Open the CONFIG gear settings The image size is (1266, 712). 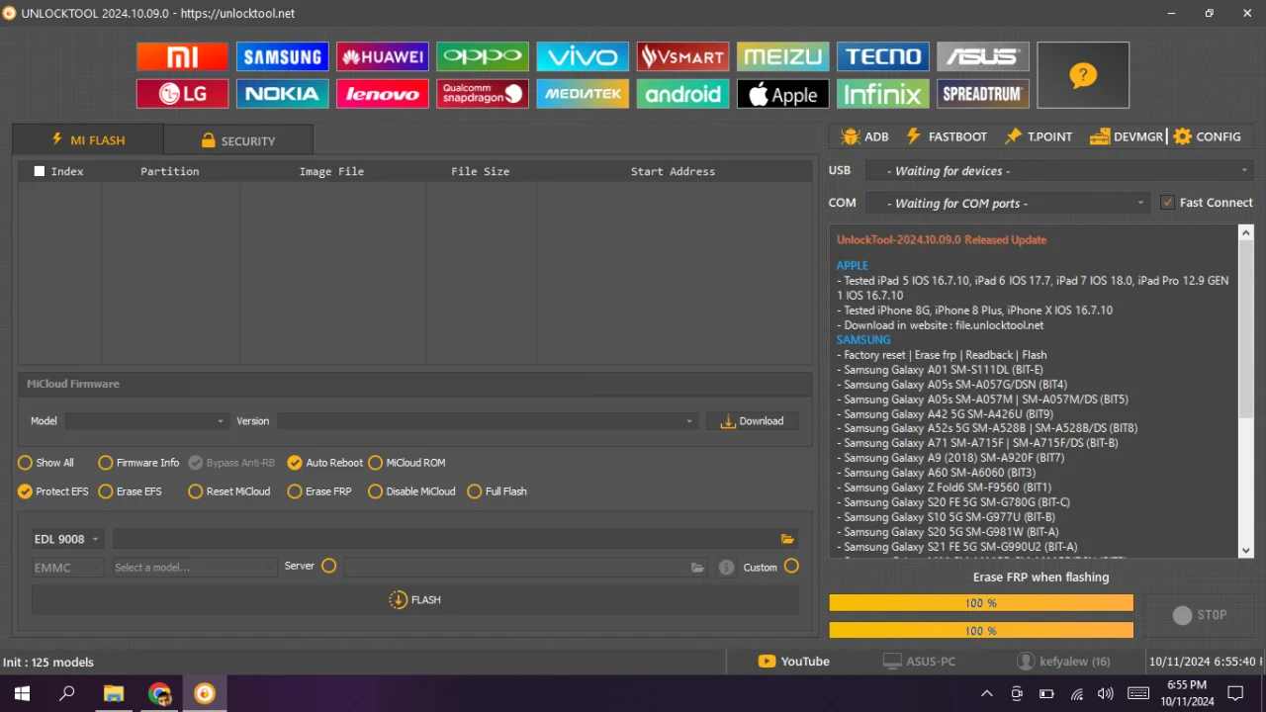1183,136
